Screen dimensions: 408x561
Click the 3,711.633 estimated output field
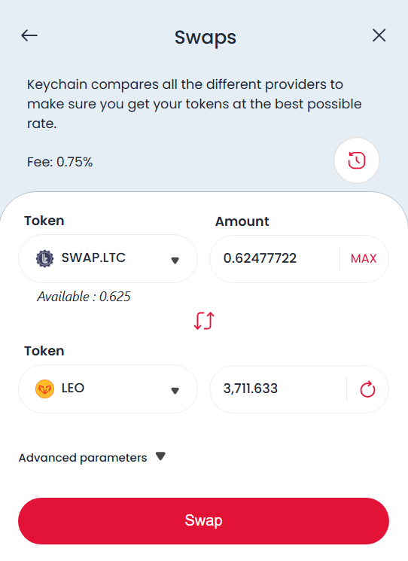click(279, 389)
